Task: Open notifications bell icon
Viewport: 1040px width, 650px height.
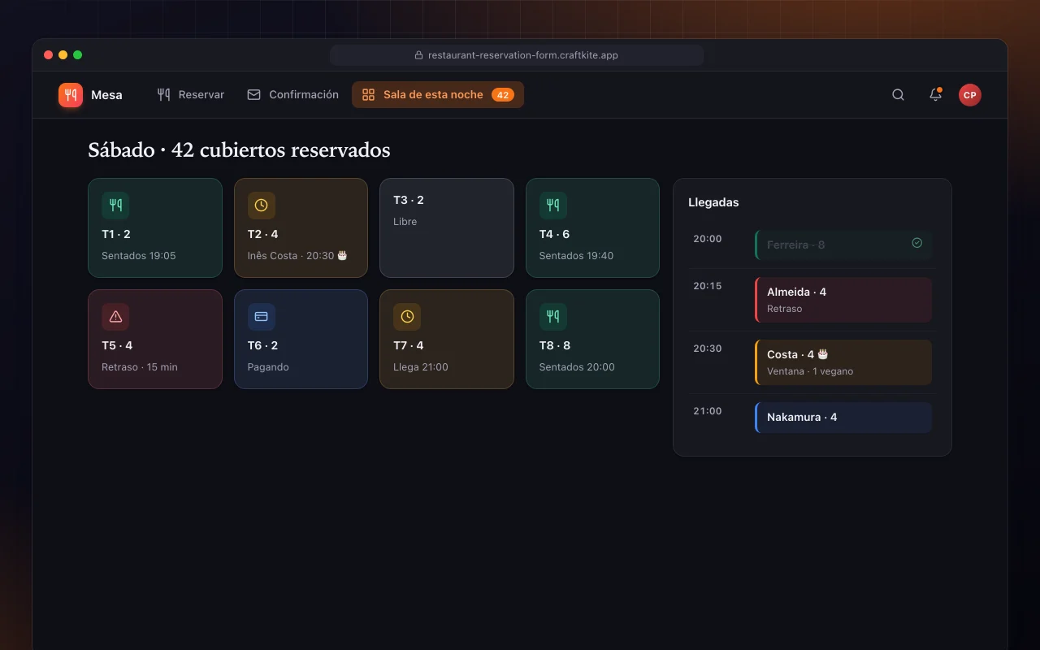Action: tap(935, 95)
